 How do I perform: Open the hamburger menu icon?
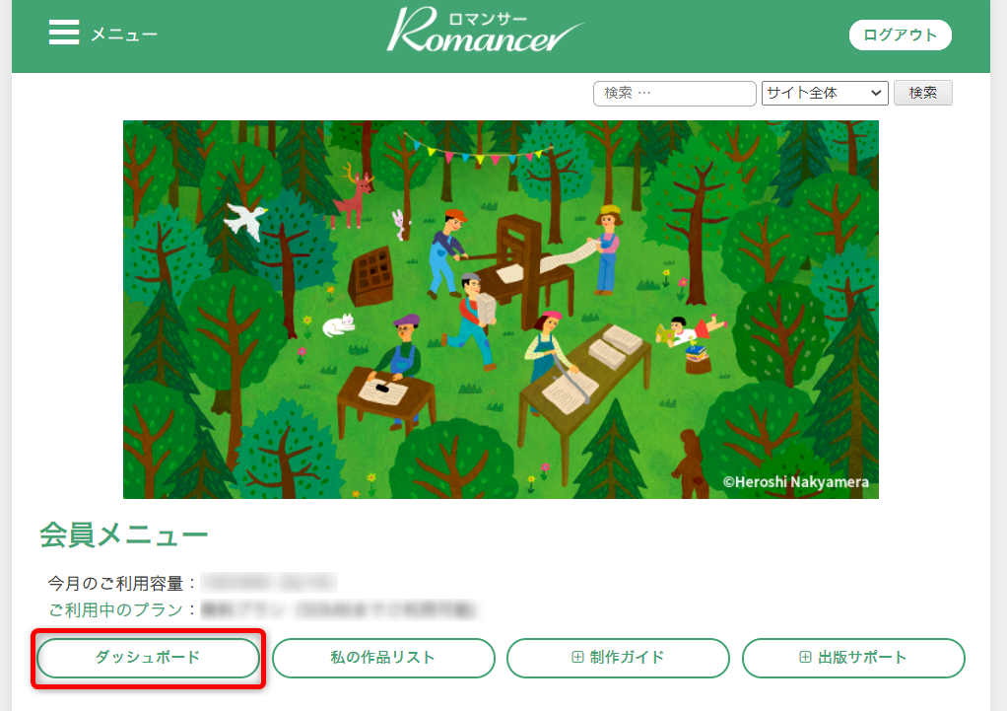click(64, 34)
